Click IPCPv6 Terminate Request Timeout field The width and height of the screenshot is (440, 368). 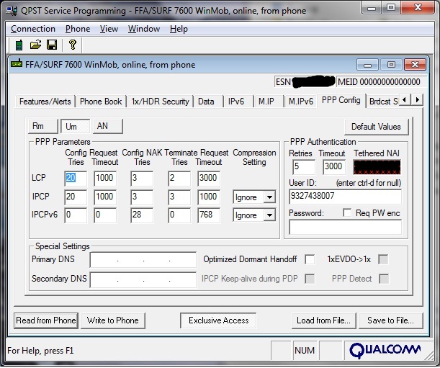[x=209, y=215]
